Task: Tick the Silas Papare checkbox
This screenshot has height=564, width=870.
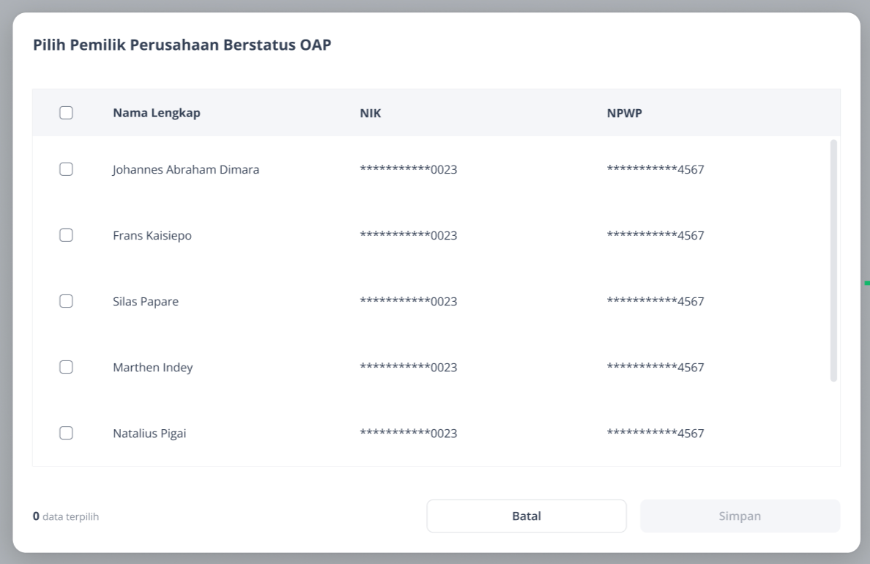Action: pyautogui.click(x=66, y=301)
